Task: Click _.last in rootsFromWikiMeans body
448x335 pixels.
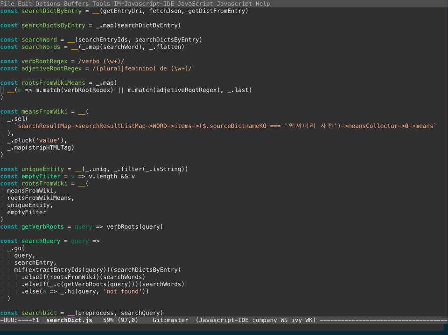Action: (x=238, y=90)
